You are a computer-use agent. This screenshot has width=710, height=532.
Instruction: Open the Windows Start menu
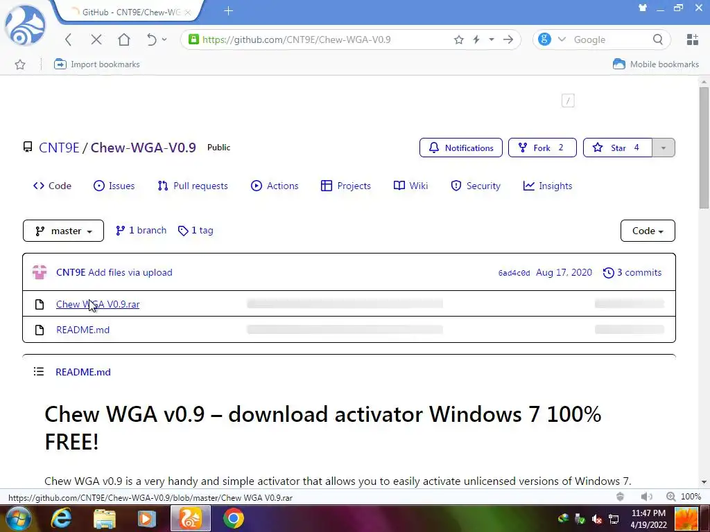18,519
